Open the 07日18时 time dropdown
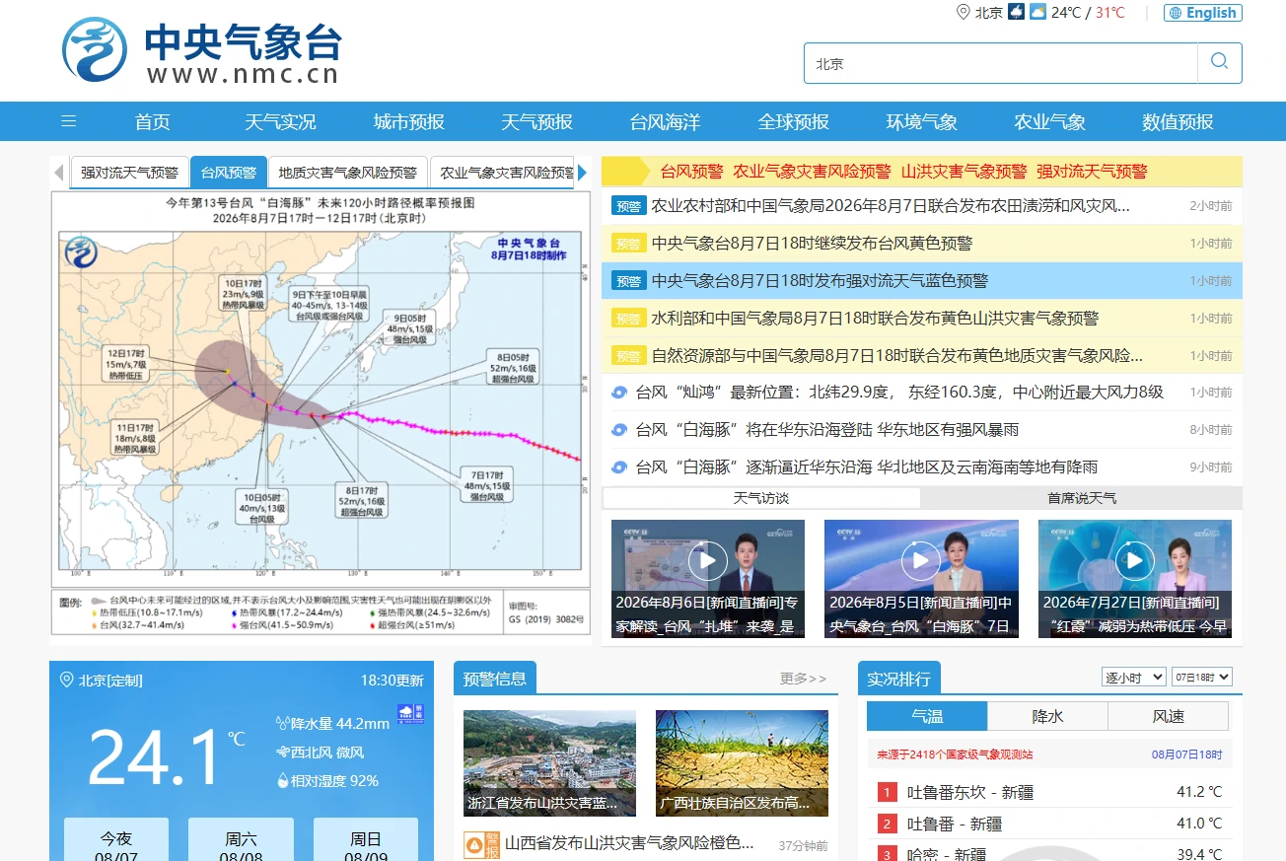This screenshot has width=1286, height=861. [1201, 678]
